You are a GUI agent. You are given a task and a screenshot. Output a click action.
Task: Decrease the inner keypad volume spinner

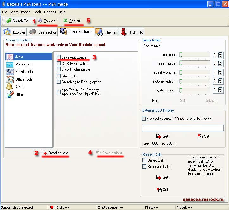point(220,65)
